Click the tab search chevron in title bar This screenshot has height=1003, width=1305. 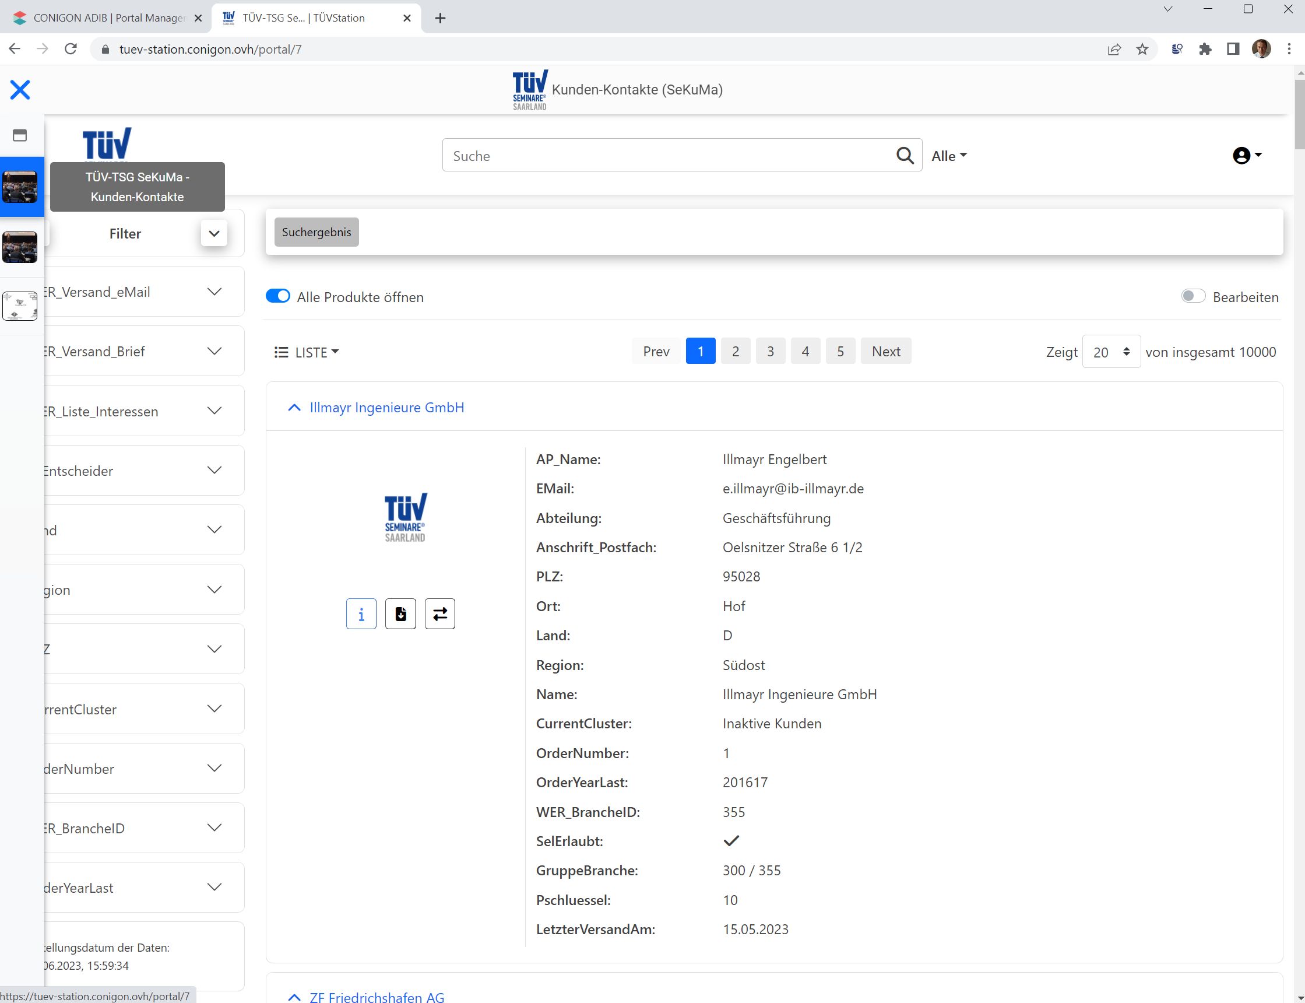[x=1168, y=9]
